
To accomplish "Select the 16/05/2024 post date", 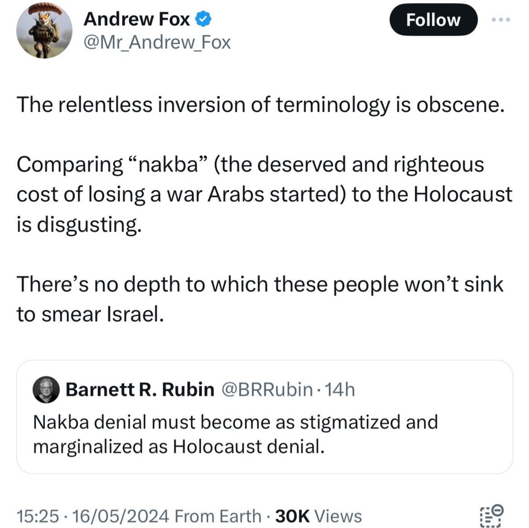I will pyautogui.click(x=120, y=516).
